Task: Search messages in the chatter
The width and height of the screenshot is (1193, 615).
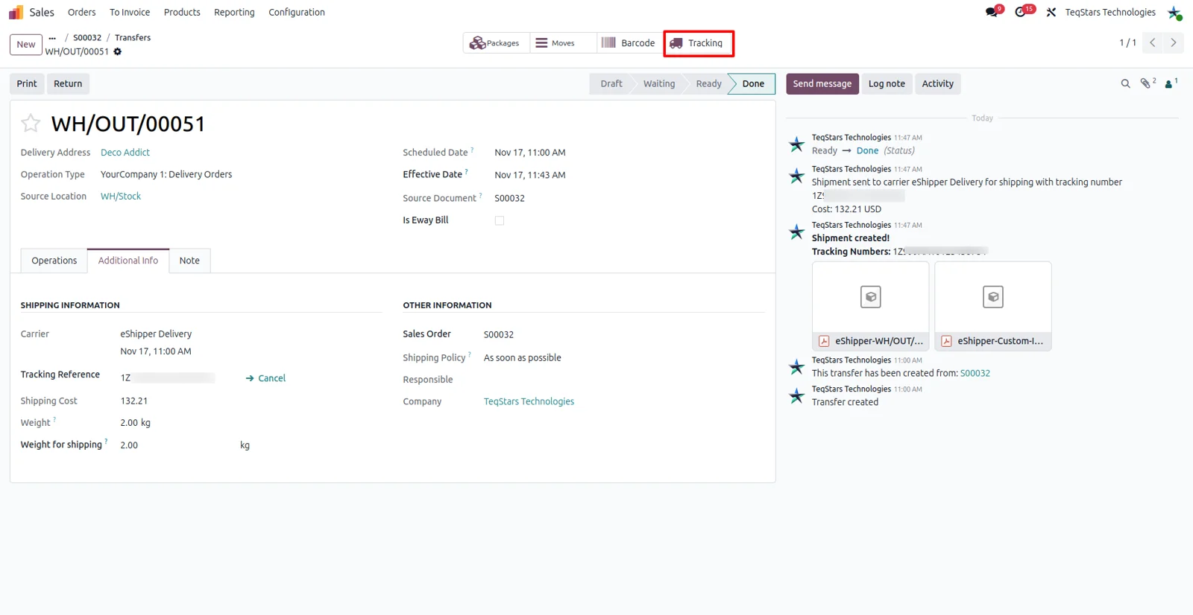Action: pos(1126,83)
